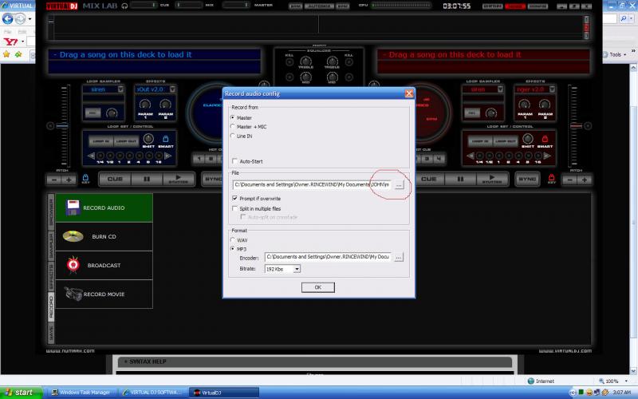The height and width of the screenshot is (399, 638).
Task: Click right deck pitch plus button
Action: tap(585, 180)
